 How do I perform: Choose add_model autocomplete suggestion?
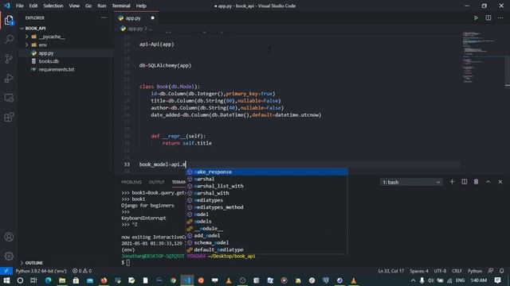[x=267, y=236]
